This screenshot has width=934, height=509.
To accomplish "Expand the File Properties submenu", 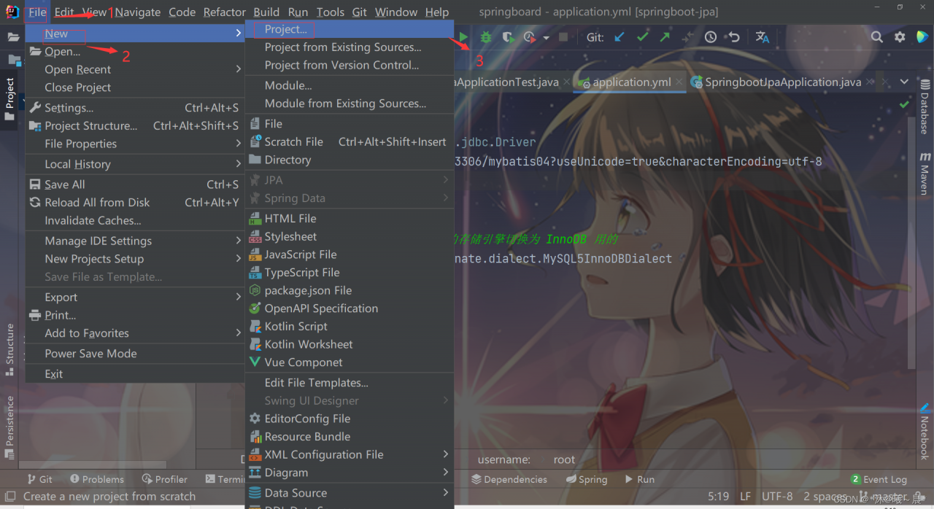I will pos(238,144).
